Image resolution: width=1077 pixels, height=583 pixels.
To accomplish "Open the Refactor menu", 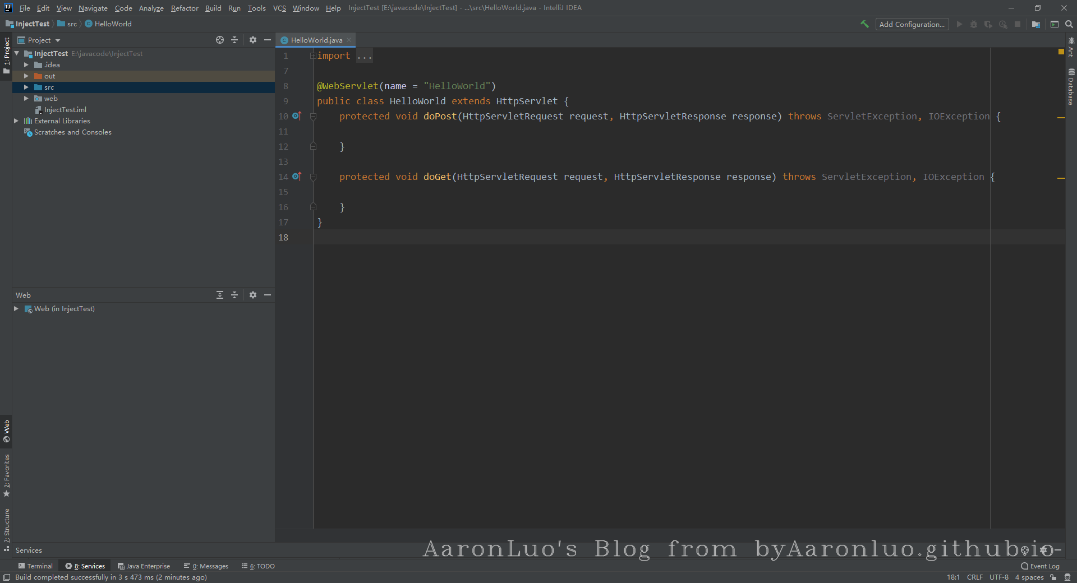I will (x=185, y=8).
